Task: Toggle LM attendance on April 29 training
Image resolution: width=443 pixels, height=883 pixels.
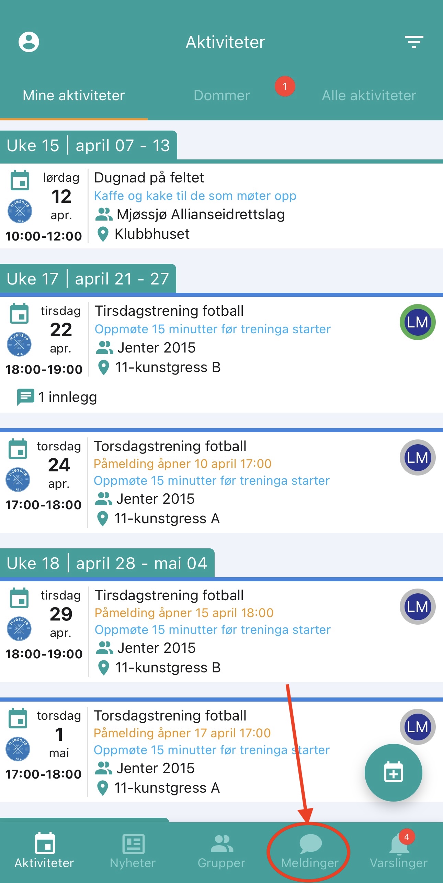Action: (417, 607)
